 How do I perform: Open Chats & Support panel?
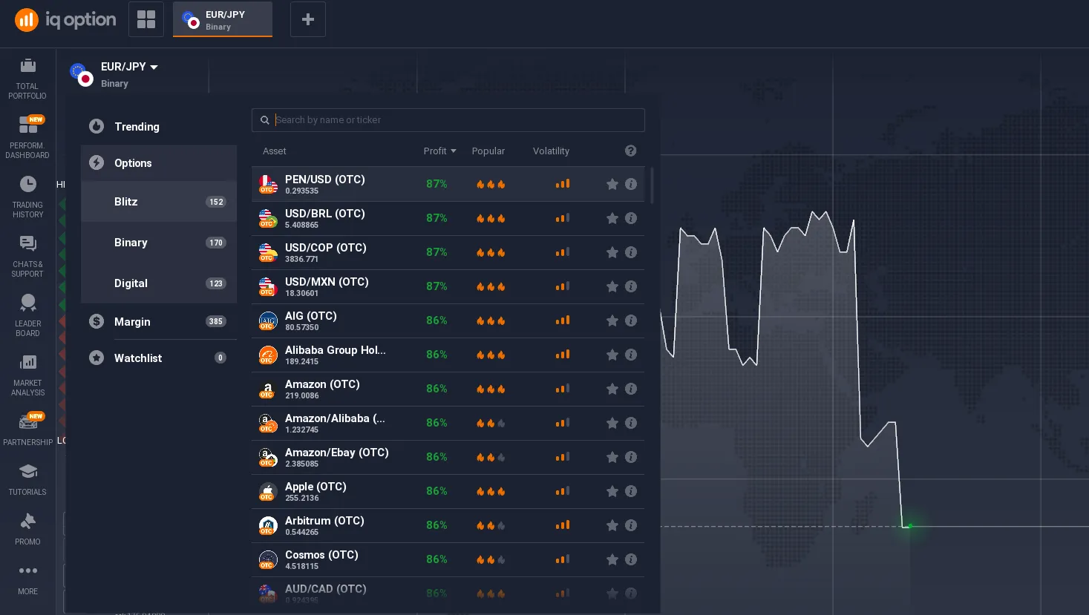(27, 256)
